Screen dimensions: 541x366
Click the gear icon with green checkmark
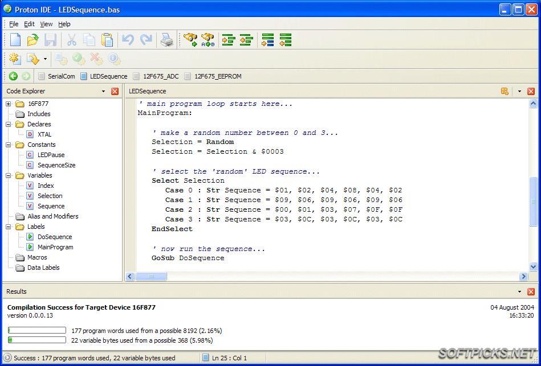79,59
